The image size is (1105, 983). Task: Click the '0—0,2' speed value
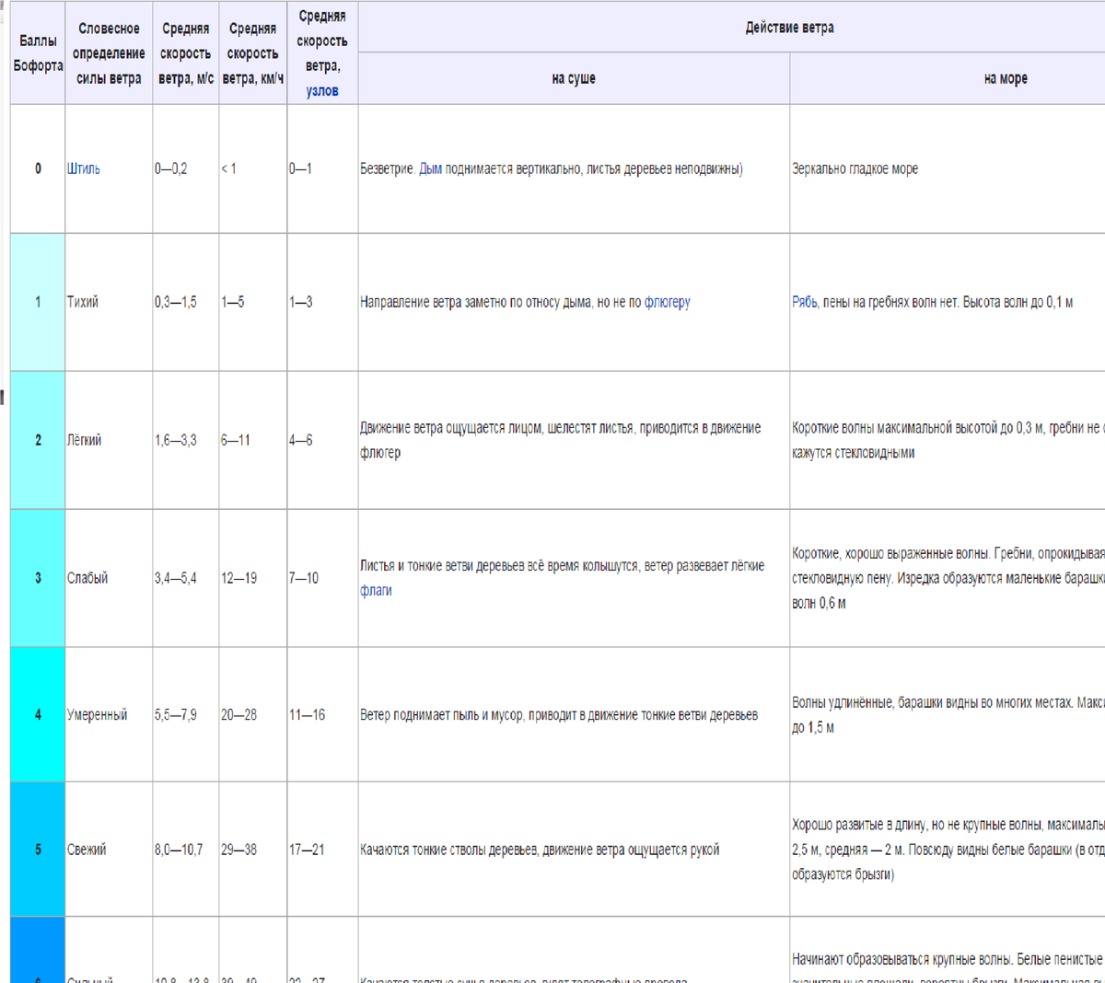coord(170,168)
